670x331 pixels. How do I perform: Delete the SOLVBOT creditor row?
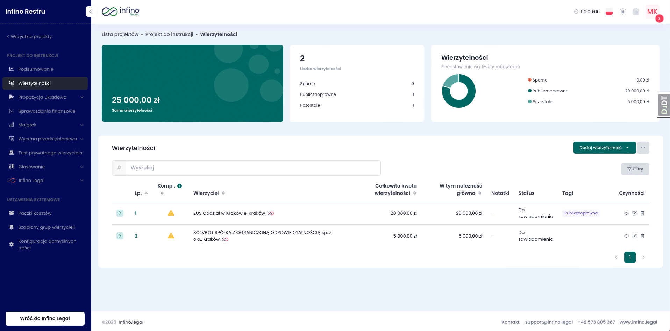pyautogui.click(x=642, y=236)
